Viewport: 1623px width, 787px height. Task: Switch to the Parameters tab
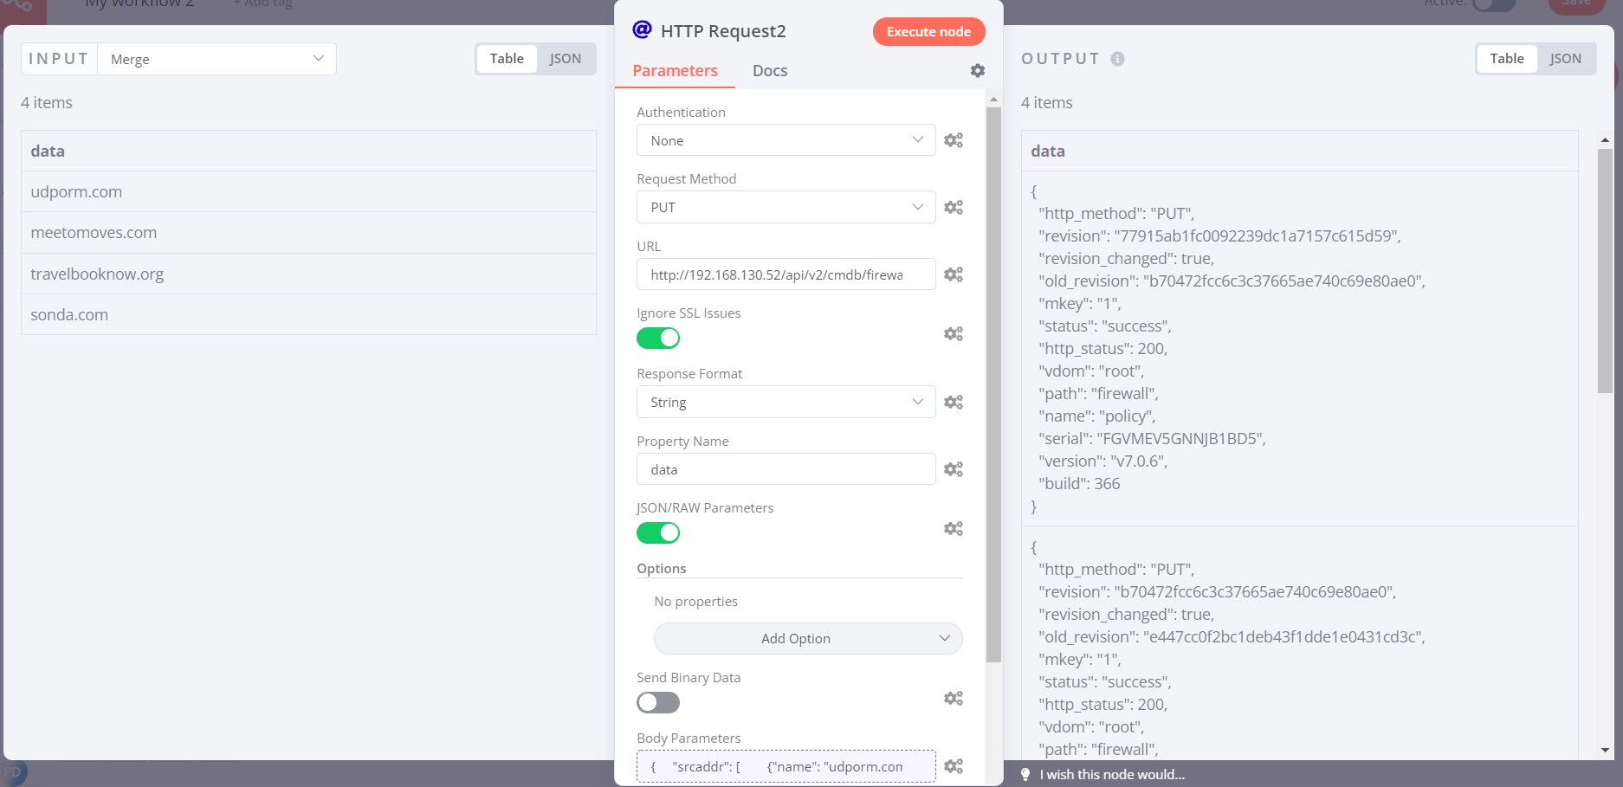point(675,71)
